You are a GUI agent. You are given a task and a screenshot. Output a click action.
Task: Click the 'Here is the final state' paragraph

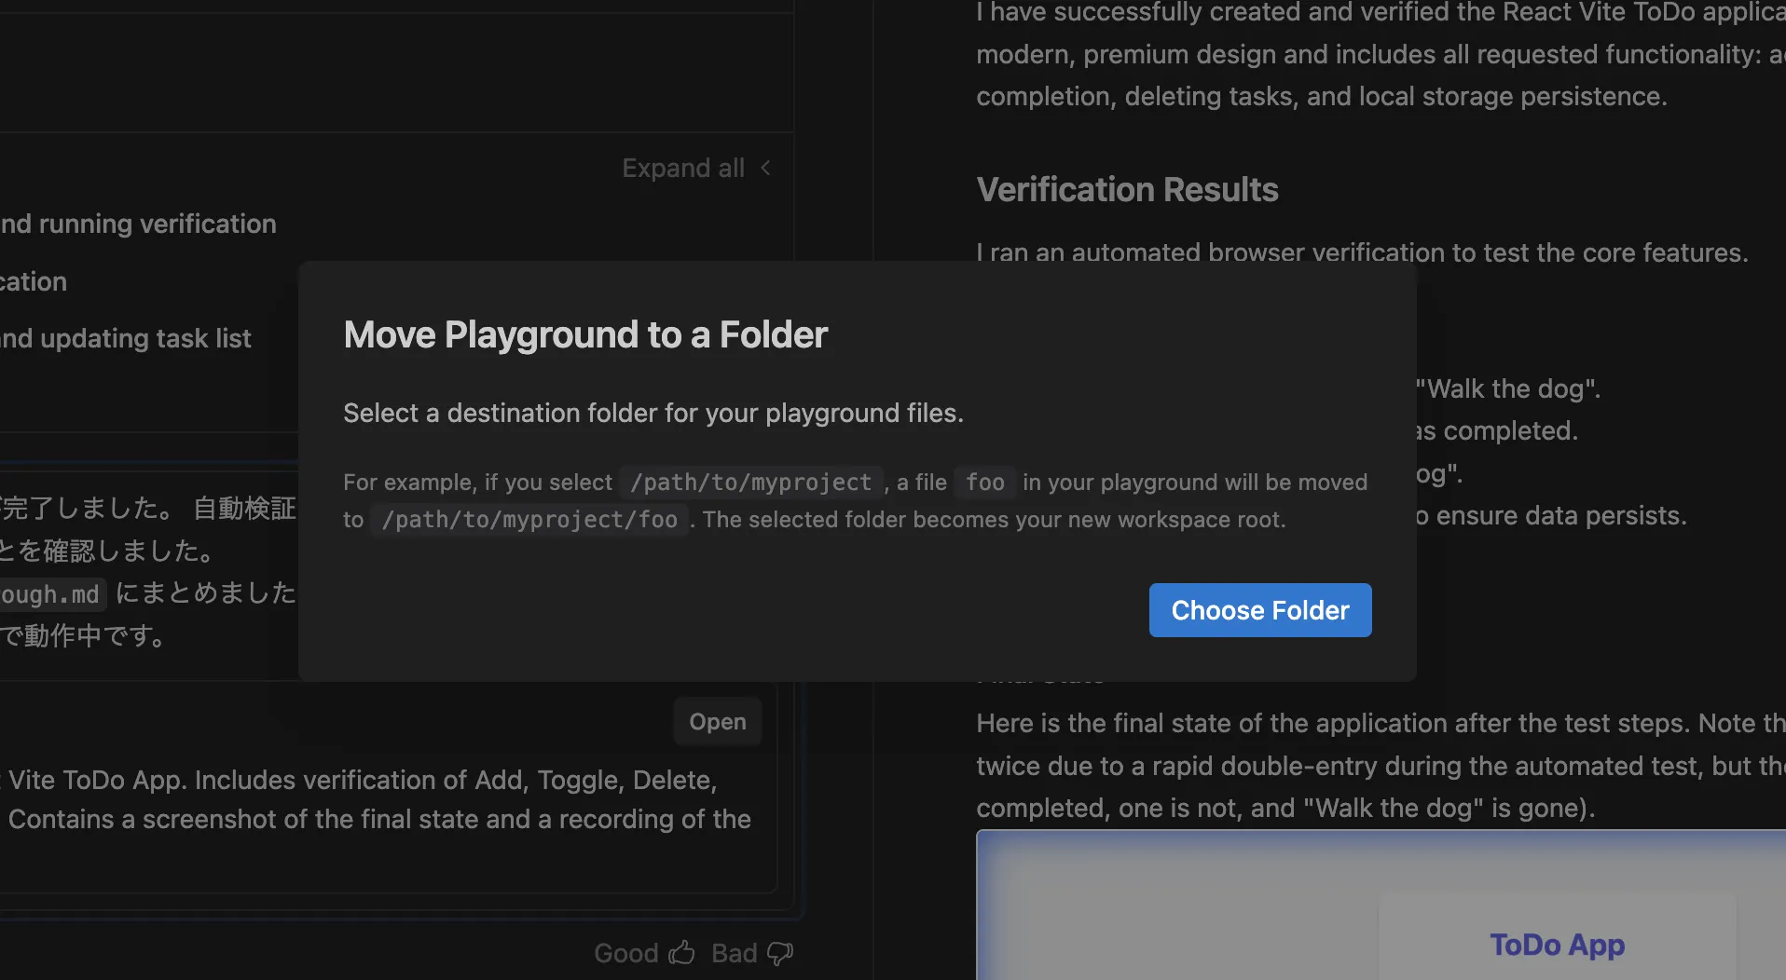pyautogui.click(x=1380, y=765)
